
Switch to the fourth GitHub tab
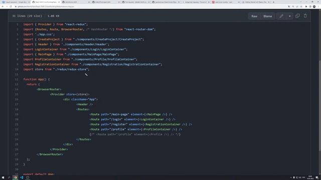coord(106,2)
